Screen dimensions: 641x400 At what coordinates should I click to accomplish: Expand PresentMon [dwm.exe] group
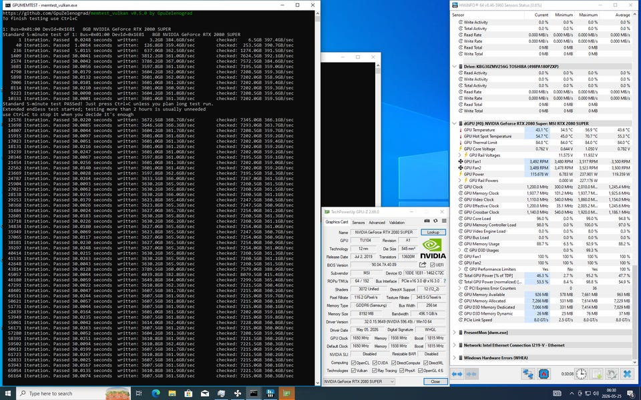[x=455, y=332]
